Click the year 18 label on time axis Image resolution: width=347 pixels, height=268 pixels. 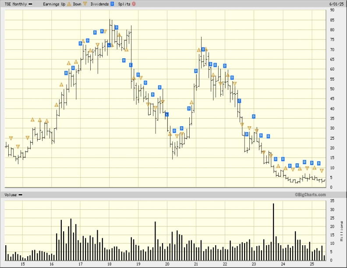click(109, 264)
